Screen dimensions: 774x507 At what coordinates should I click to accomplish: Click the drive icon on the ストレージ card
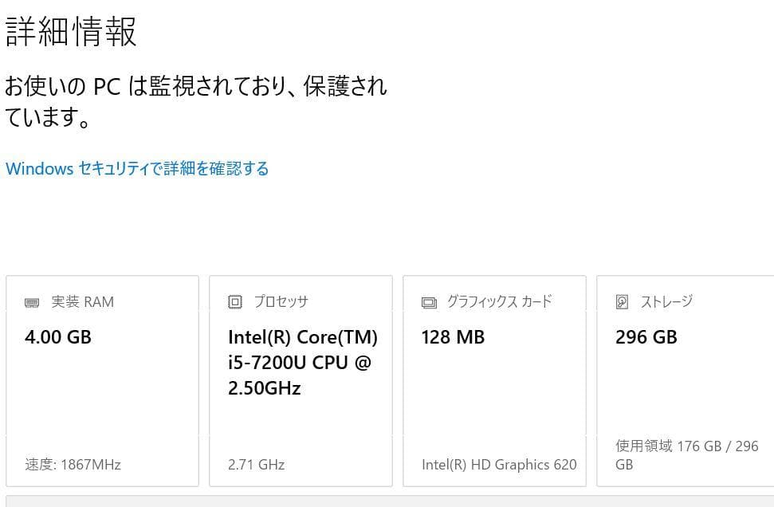tap(623, 302)
